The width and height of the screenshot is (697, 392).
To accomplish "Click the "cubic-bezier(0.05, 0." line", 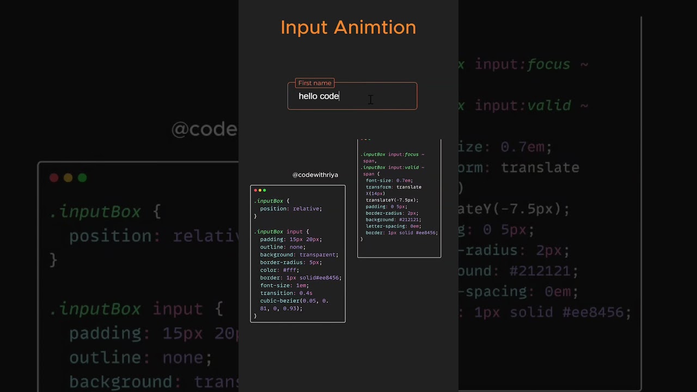I will 294,301.
